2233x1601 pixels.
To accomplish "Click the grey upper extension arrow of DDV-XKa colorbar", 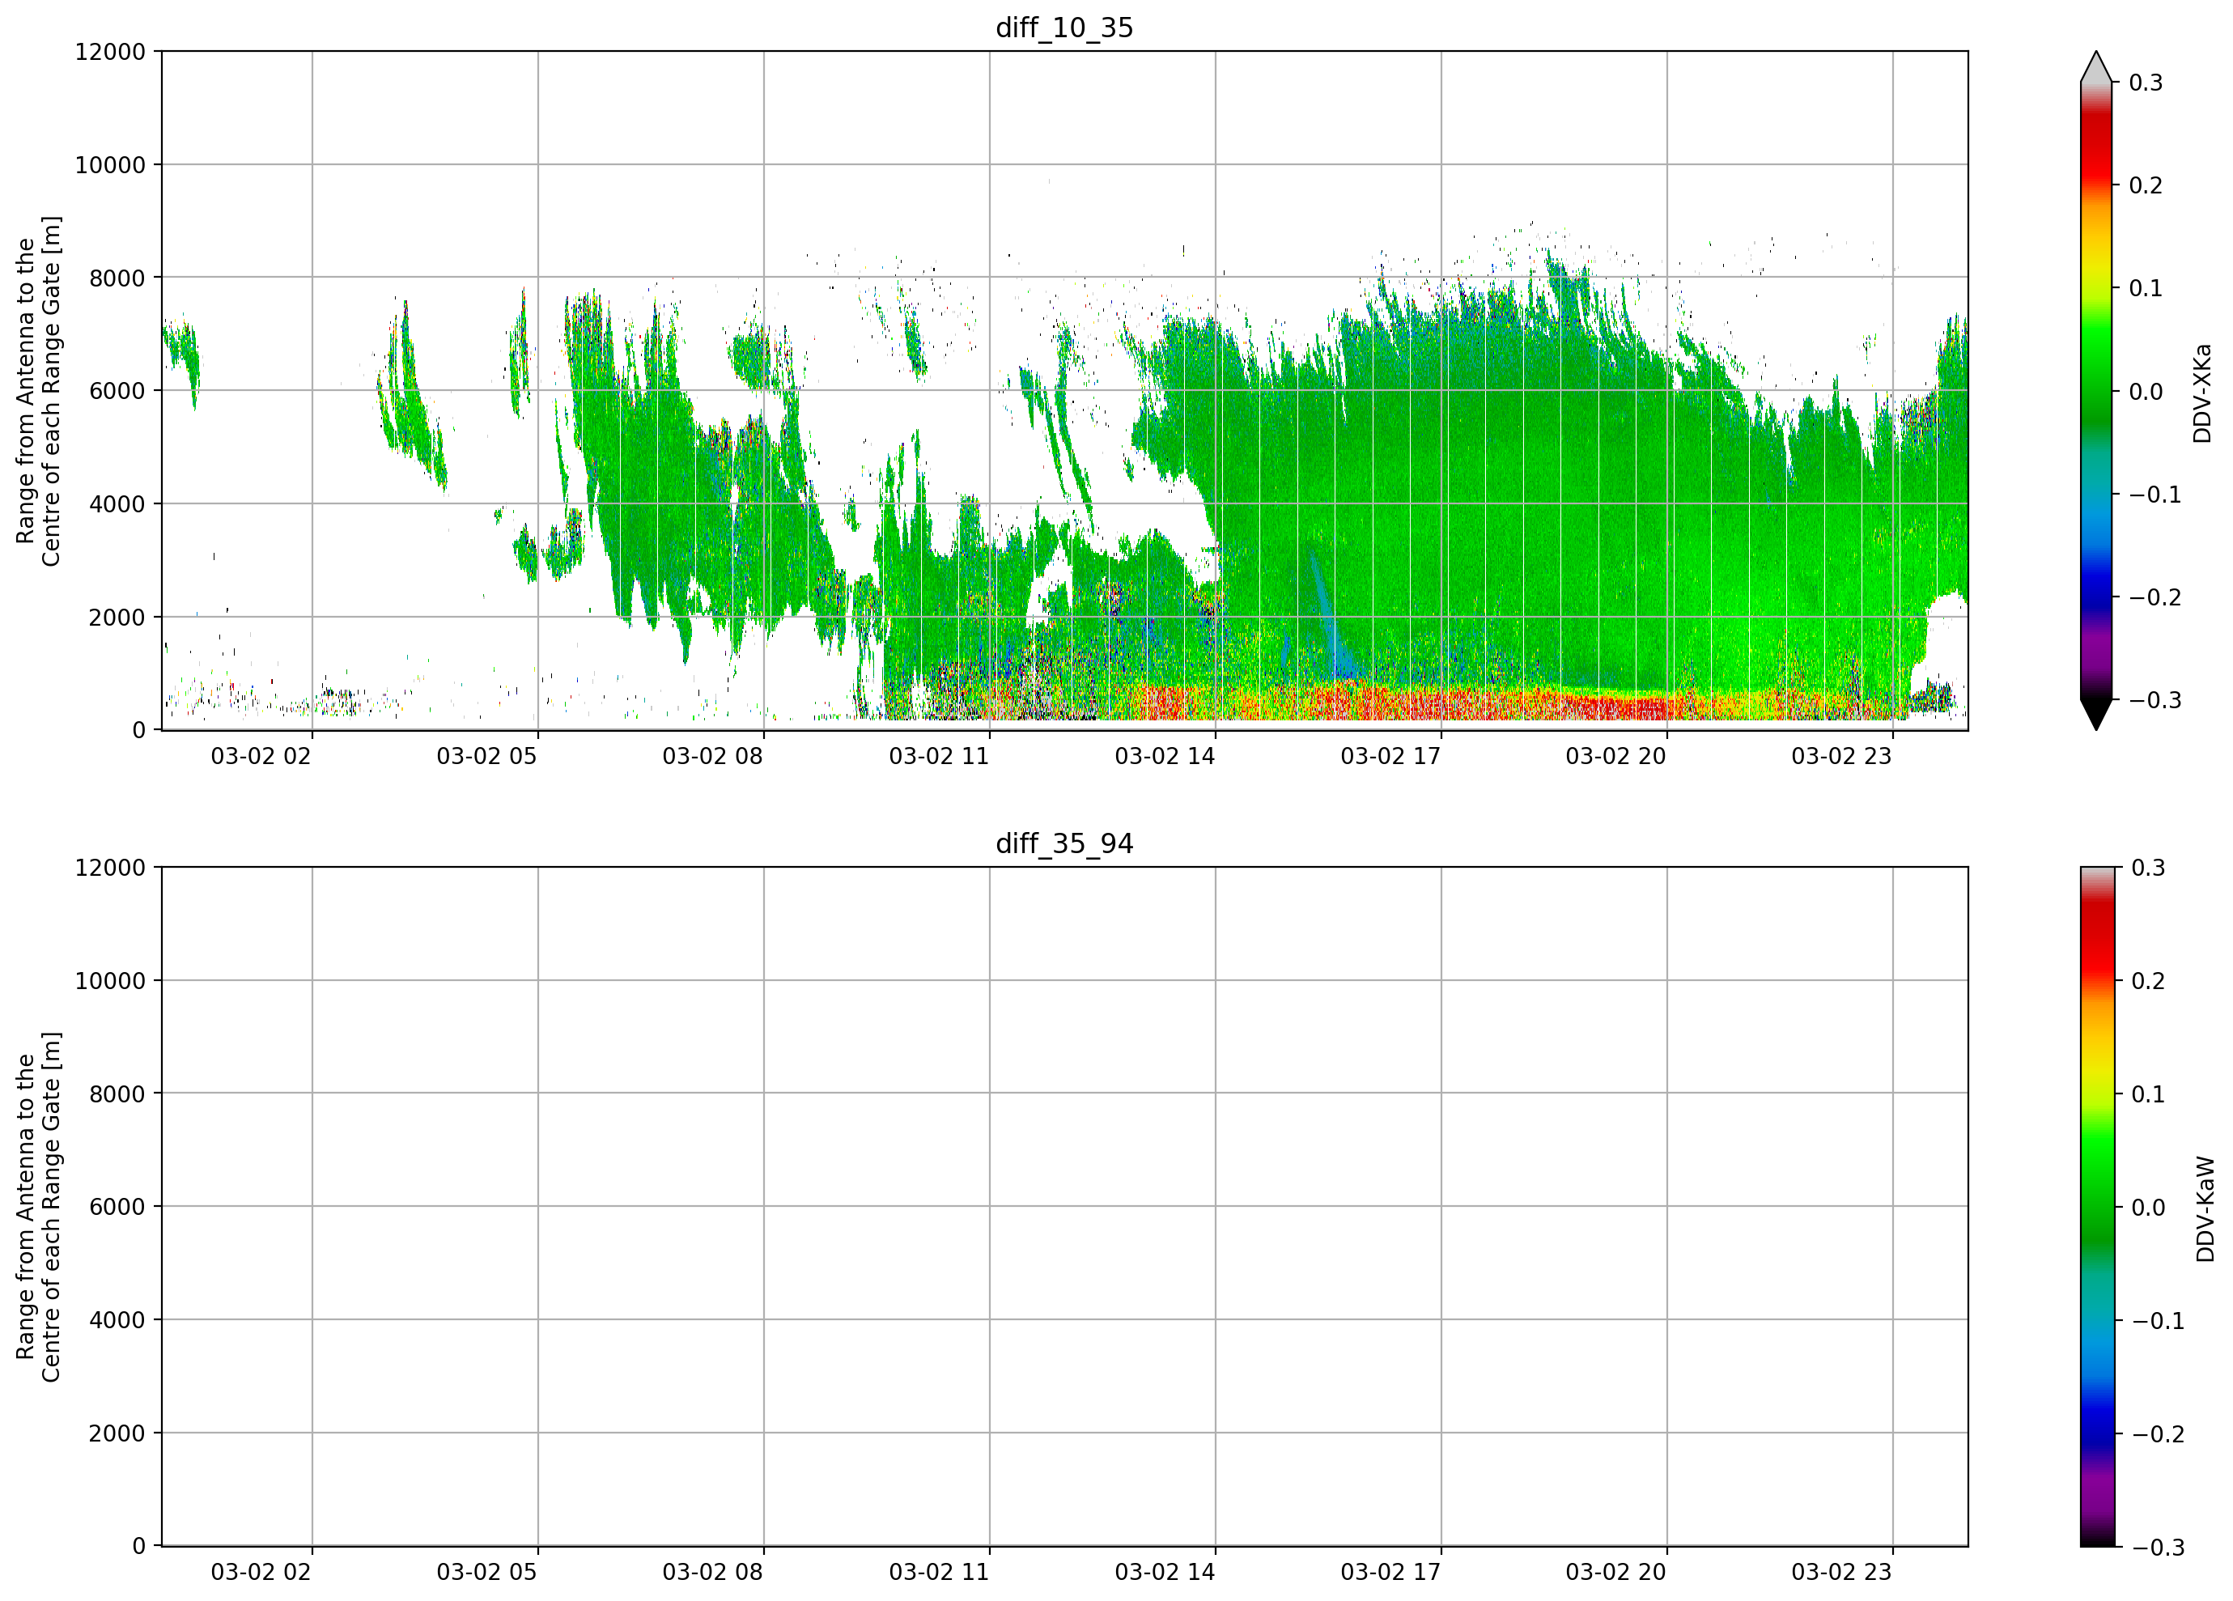I will tap(2096, 68).
